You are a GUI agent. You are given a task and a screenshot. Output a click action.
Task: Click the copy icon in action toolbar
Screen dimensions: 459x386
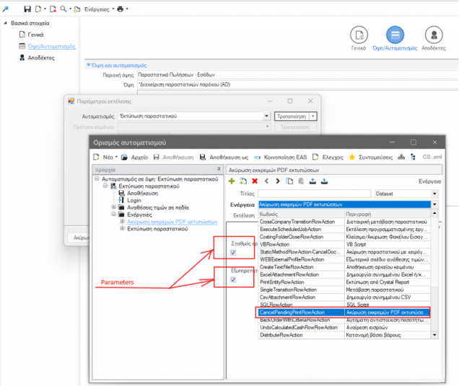point(289,181)
